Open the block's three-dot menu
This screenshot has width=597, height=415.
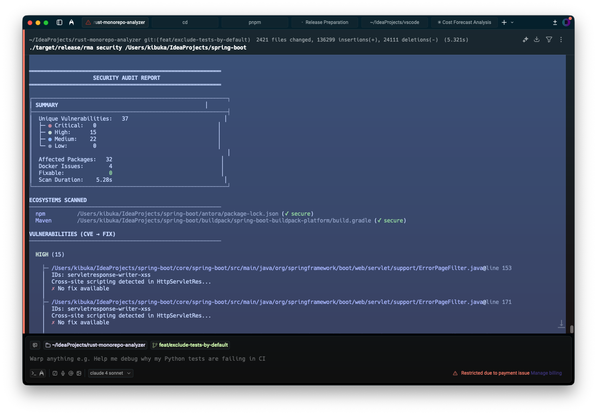(x=561, y=40)
